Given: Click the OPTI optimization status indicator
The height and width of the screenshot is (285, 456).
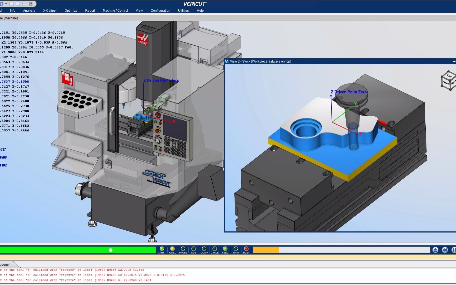Looking at the screenshot, I should pos(236,248).
